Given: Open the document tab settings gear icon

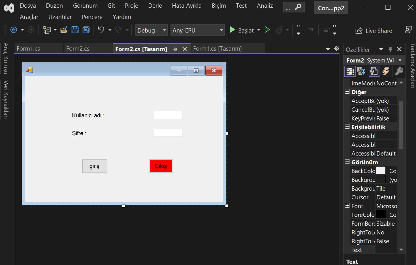Looking at the screenshot, I should pyautogui.click(x=337, y=48).
